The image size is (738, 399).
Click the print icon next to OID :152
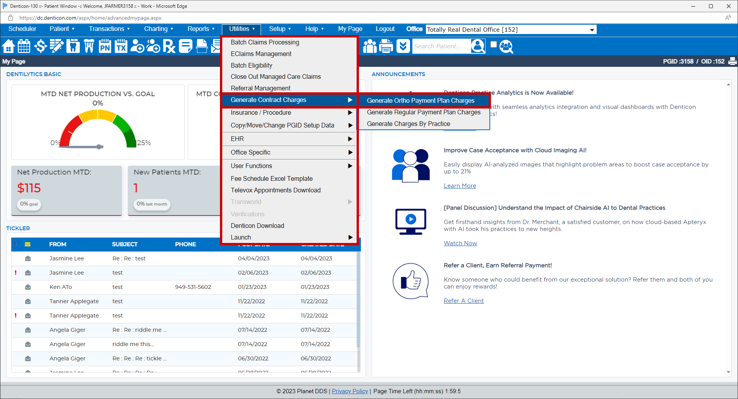click(x=733, y=61)
